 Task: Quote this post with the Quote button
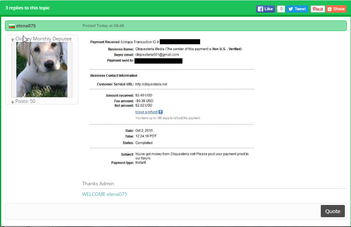tap(333, 211)
